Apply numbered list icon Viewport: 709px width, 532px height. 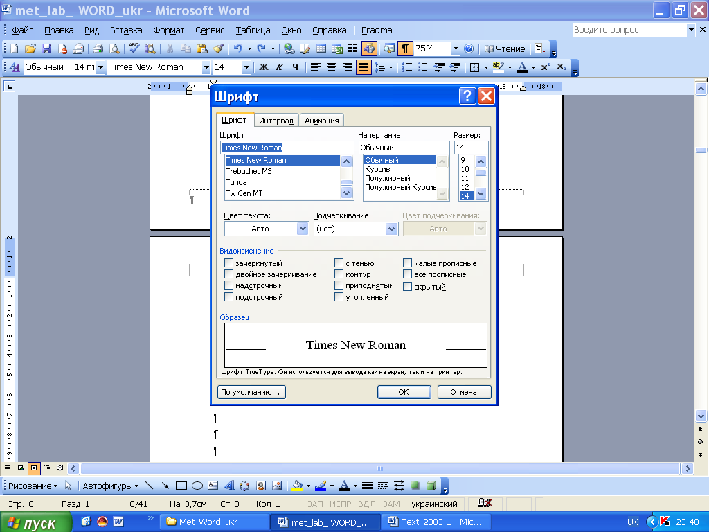(x=407, y=67)
